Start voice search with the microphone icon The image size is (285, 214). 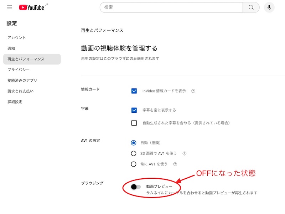[x=270, y=7]
